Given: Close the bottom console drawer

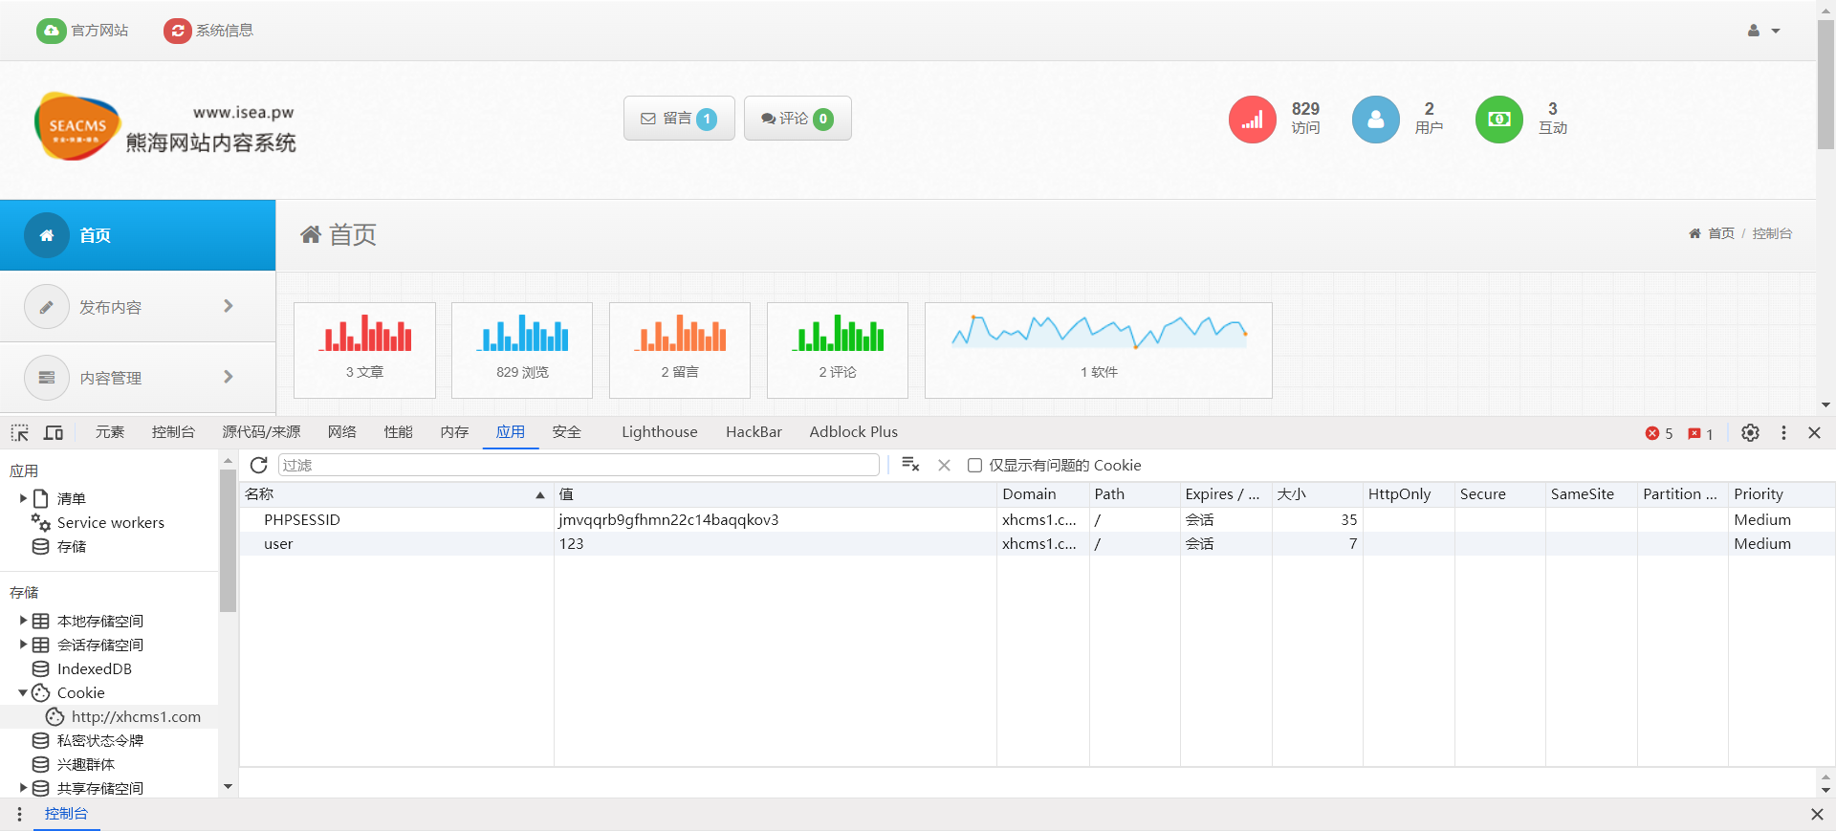Looking at the screenshot, I should [1817, 814].
